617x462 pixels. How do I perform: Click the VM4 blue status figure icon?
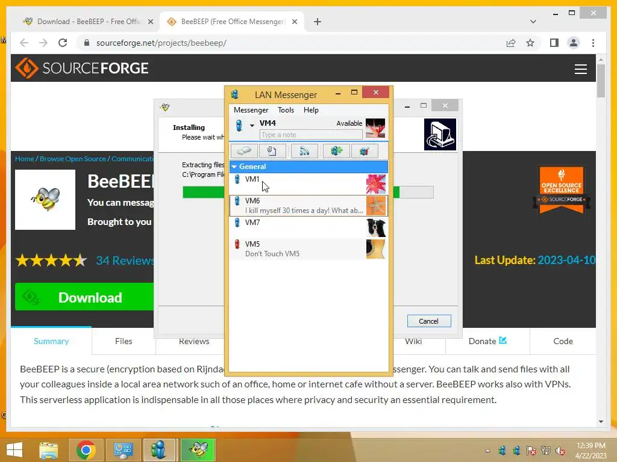click(x=239, y=125)
